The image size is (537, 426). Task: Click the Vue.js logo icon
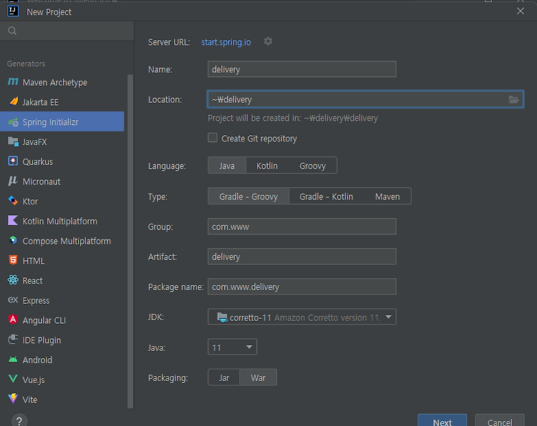[x=13, y=379]
